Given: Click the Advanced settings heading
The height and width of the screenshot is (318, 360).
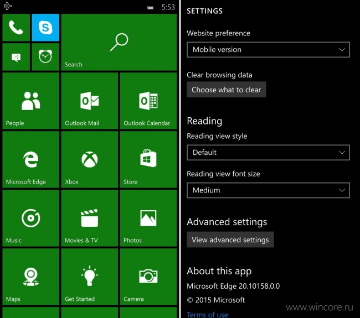Looking at the screenshot, I should 227,222.
